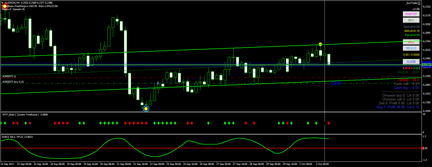Click the Sell 0 Profit 0.00 line

click(x=399, y=103)
